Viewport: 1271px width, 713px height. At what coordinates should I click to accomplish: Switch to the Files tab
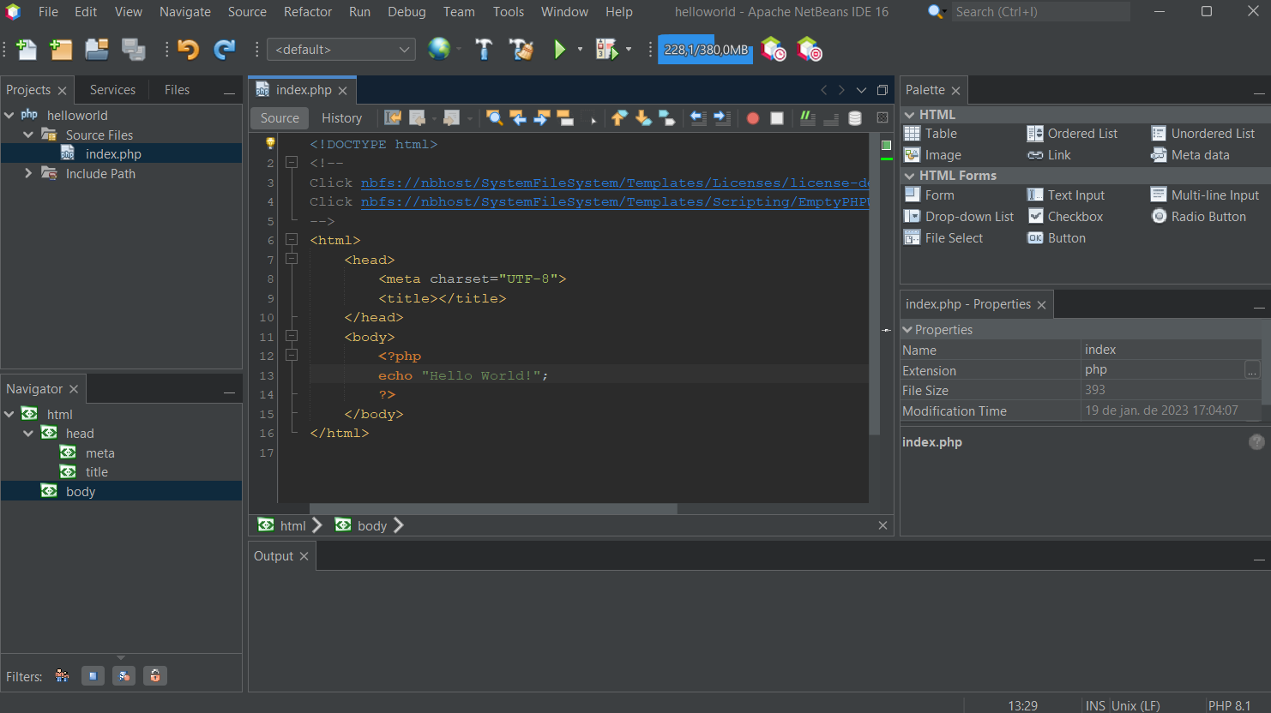click(x=177, y=90)
